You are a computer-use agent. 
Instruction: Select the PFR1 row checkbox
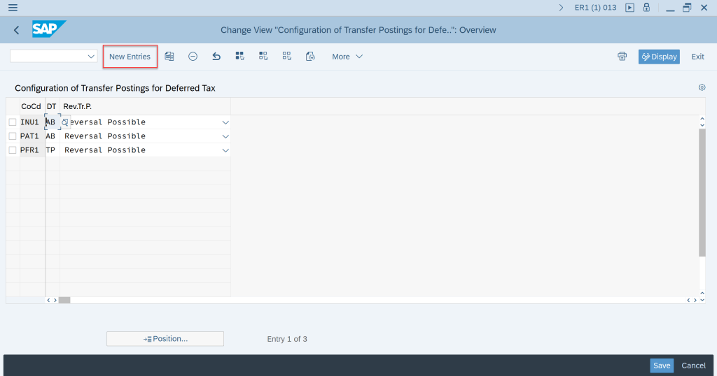13,150
